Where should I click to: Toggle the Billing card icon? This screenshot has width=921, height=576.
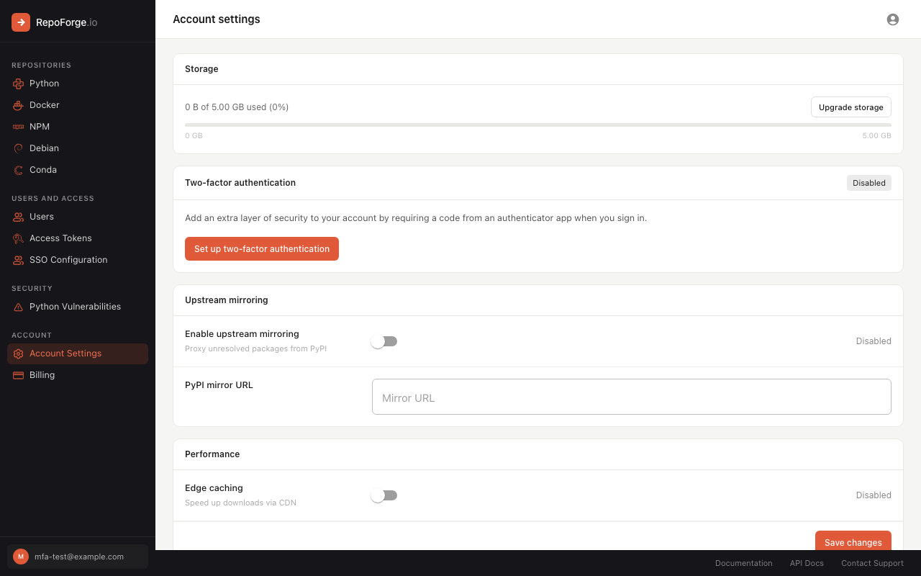(x=17, y=374)
